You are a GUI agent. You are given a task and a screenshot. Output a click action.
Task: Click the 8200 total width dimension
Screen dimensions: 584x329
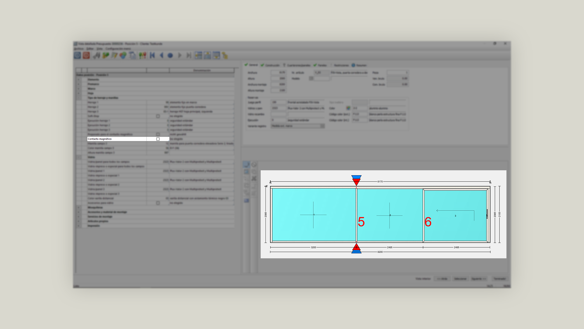click(380, 252)
